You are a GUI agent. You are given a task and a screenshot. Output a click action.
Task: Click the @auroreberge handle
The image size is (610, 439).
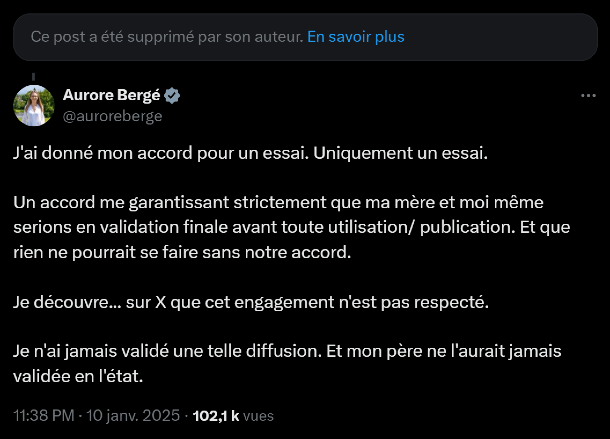click(x=112, y=116)
